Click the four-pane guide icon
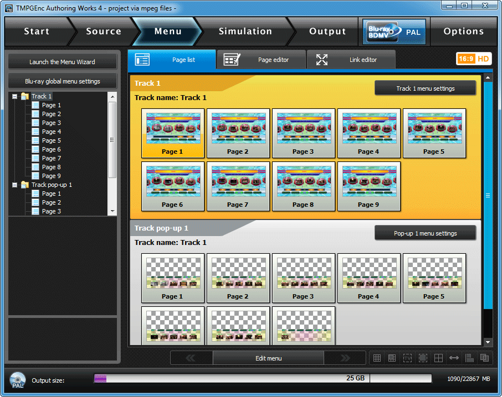502x397 pixels. coord(438,358)
